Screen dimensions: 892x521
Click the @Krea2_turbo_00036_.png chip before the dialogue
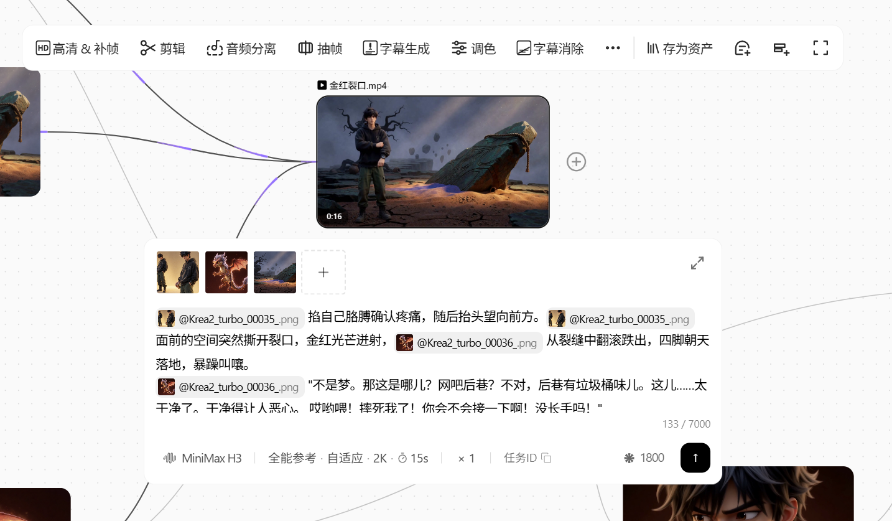click(x=230, y=387)
